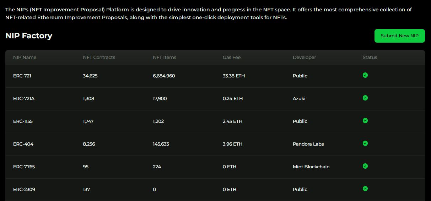Submit a new NIP
431x201 pixels.
[399, 36]
